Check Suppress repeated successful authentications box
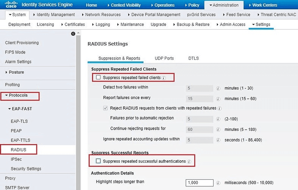 coord(98,161)
